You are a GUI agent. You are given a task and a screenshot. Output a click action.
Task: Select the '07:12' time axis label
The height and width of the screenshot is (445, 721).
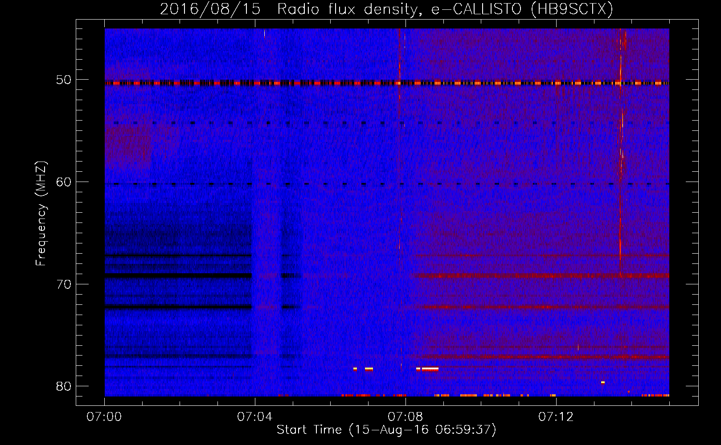click(556, 417)
